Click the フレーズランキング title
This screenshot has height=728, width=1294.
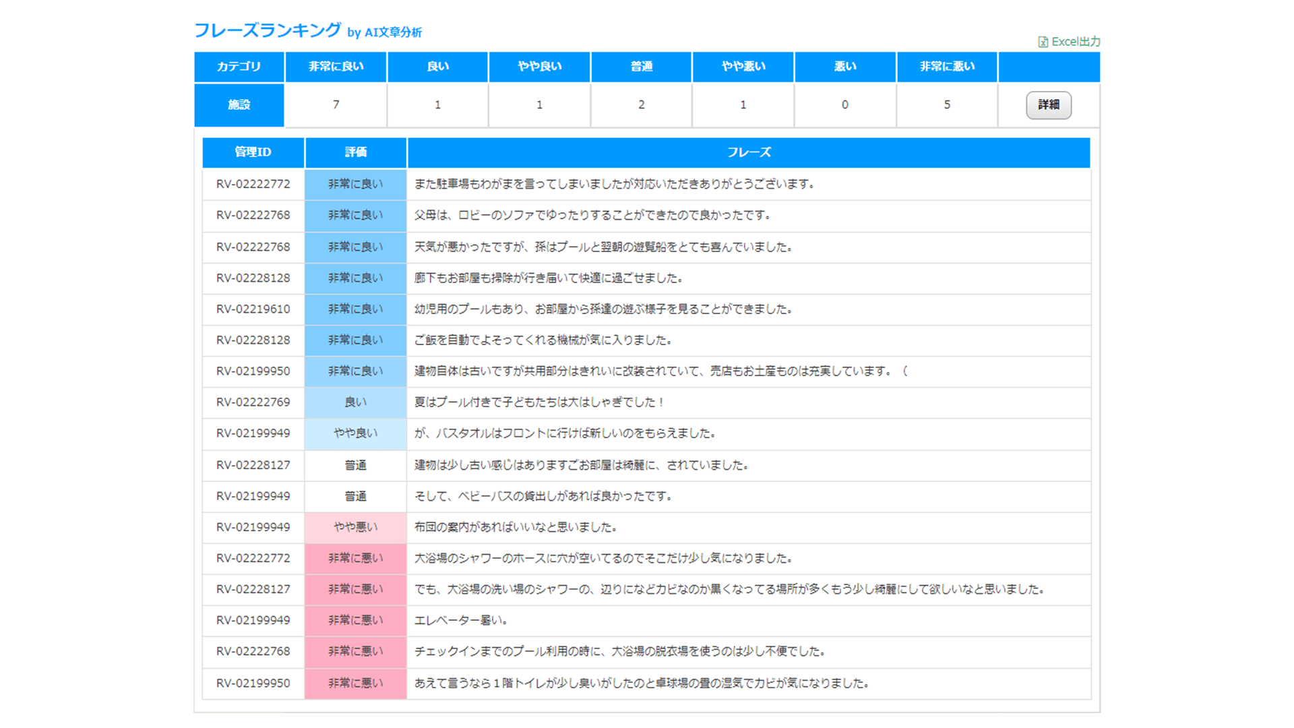(x=268, y=30)
